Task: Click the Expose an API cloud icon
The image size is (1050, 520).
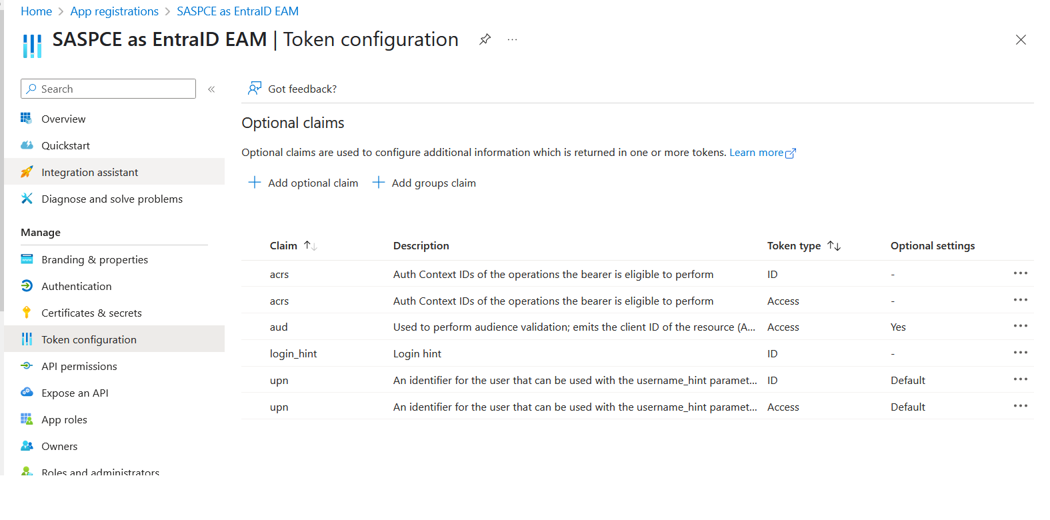Action: click(27, 393)
